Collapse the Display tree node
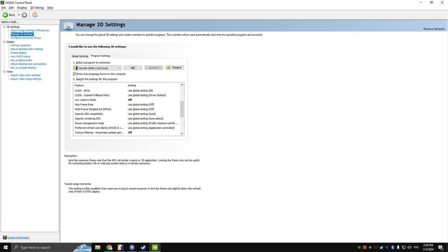 pos(4,42)
